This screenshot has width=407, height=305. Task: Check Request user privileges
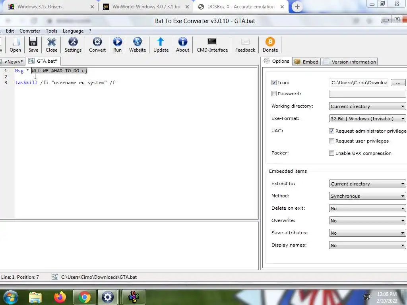coord(331,141)
